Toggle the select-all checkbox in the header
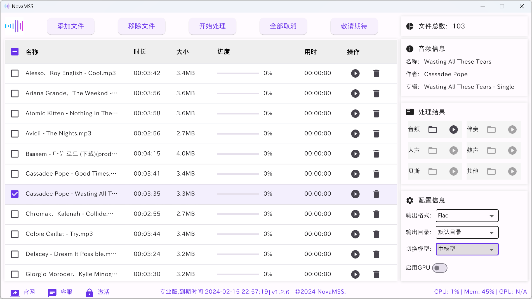This screenshot has height=299, width=532. (x=15, y=52)
